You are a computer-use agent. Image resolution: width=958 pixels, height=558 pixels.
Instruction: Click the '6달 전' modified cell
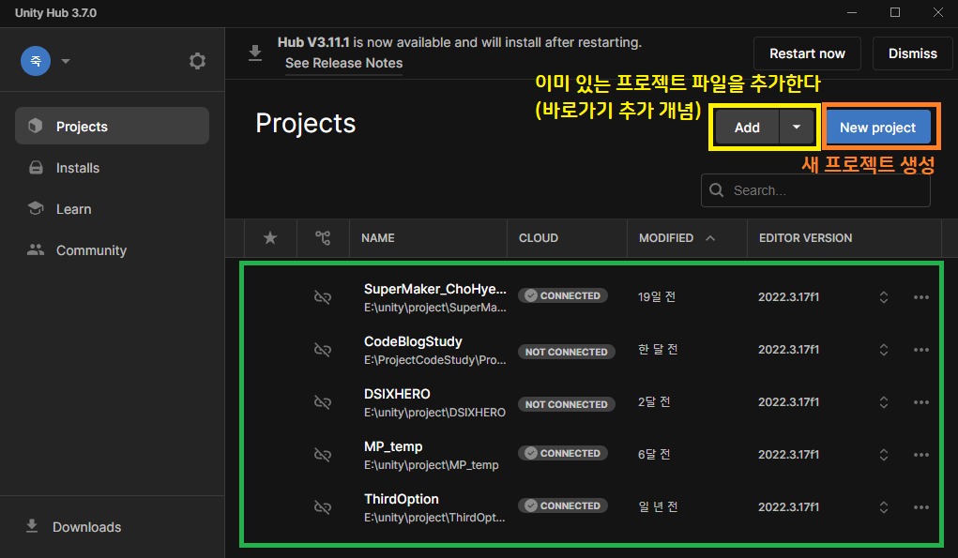654,455
